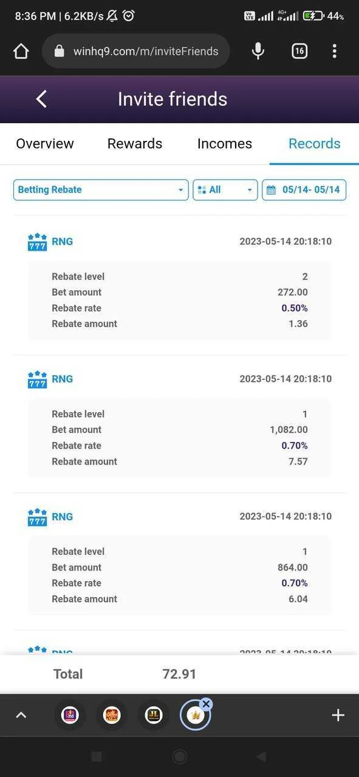Tap the browser home icon

coord(21,51)
